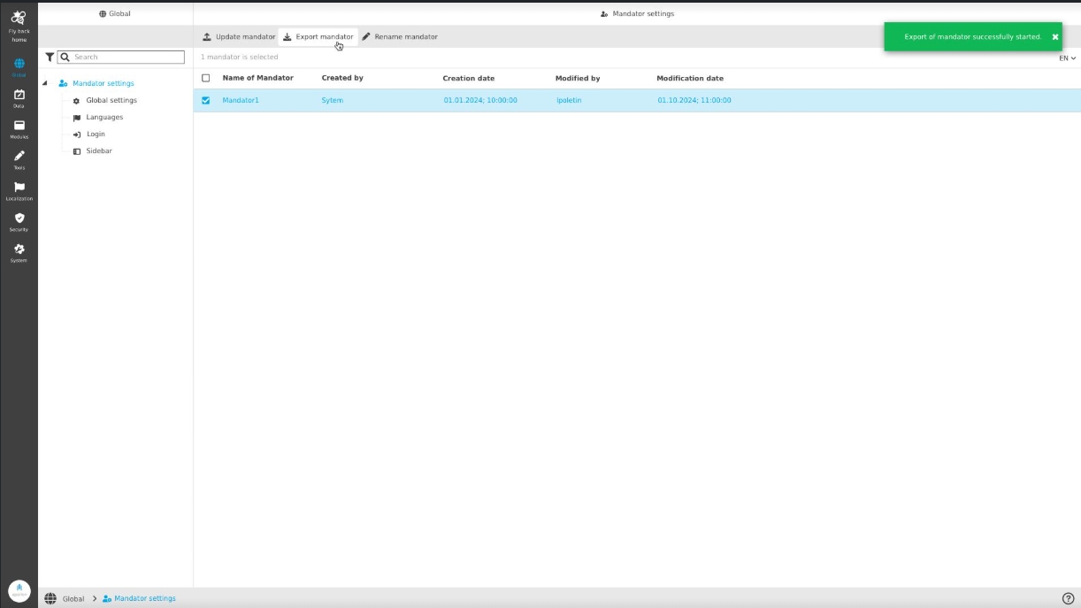Click the Fly back home drone icon
The height and width of the screenshot is (608, 1081).
point(19,17)
